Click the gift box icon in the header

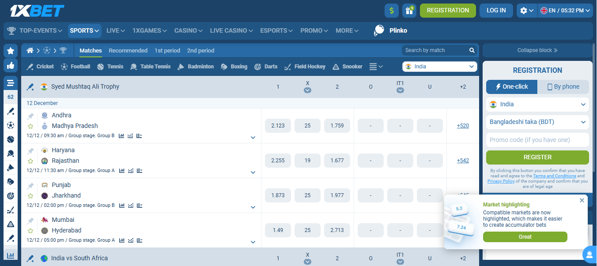coord(409,10)
